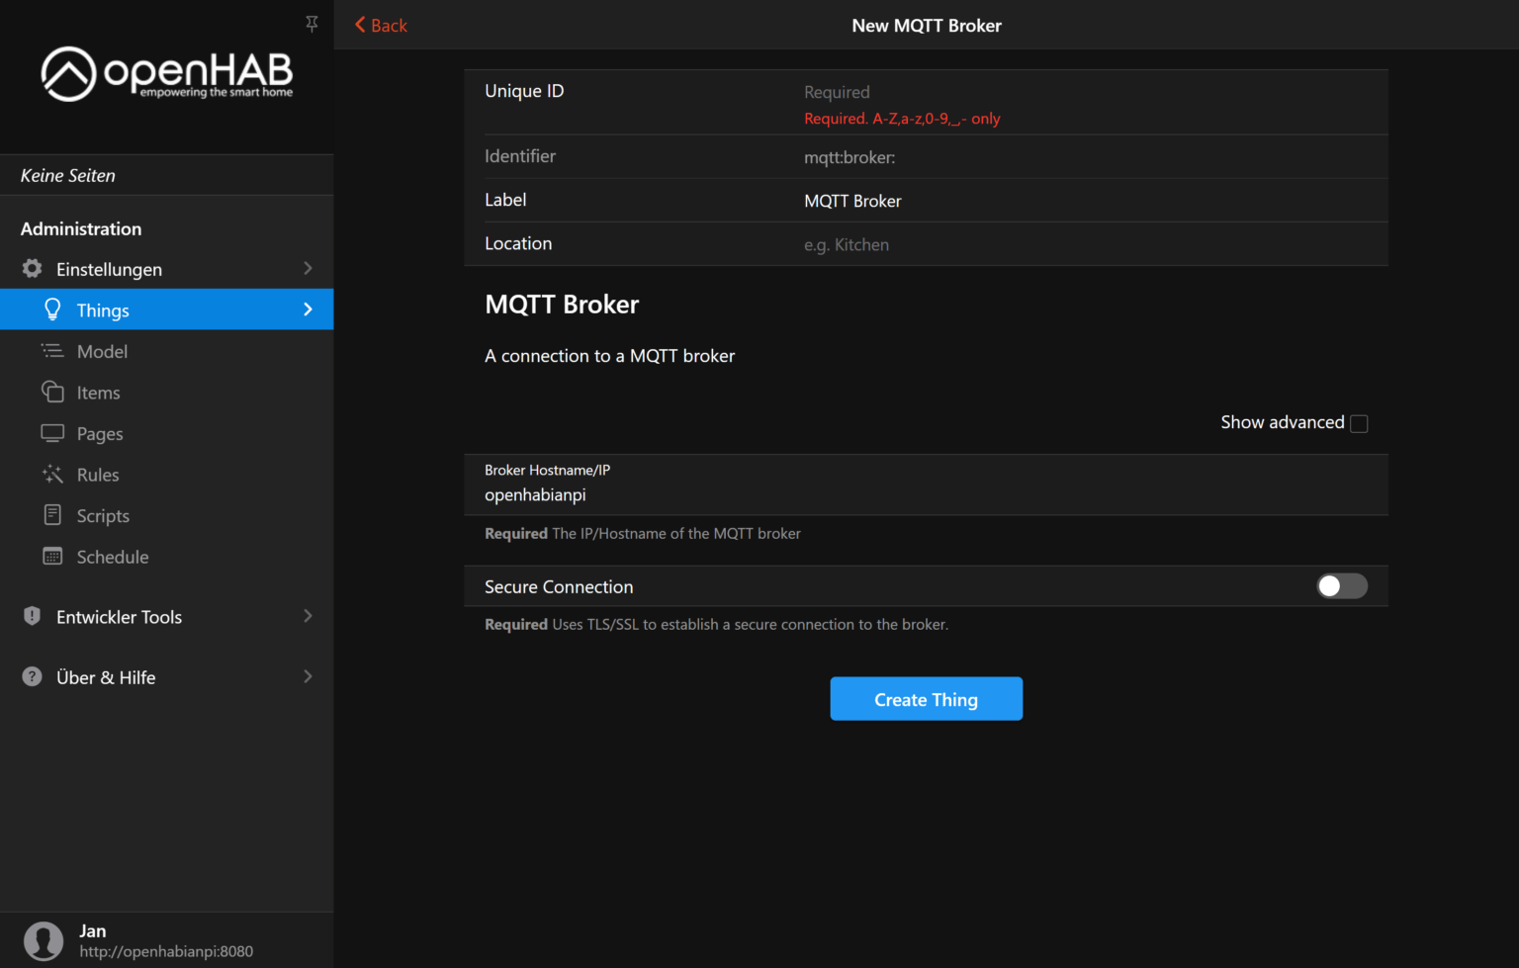Select the Things lightbulb icon
This screenshot has width=1519, height=968.
52,309
